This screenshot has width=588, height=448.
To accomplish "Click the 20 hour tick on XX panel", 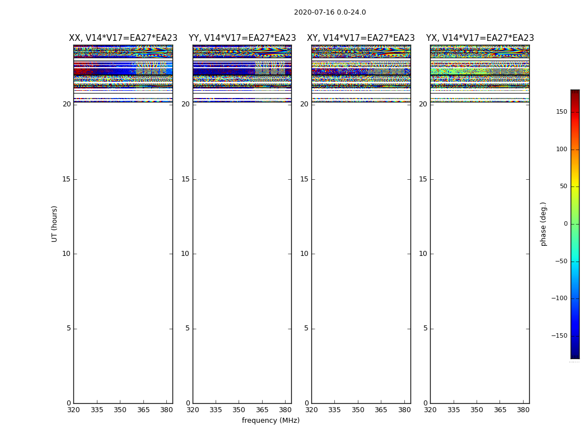I will [67, 104].
